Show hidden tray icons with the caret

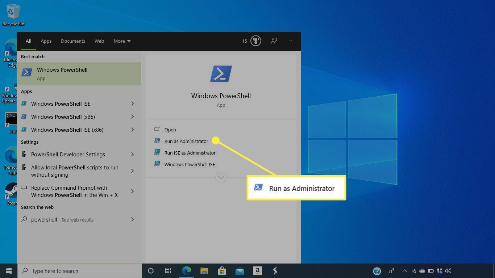click(x=405, y=271)
